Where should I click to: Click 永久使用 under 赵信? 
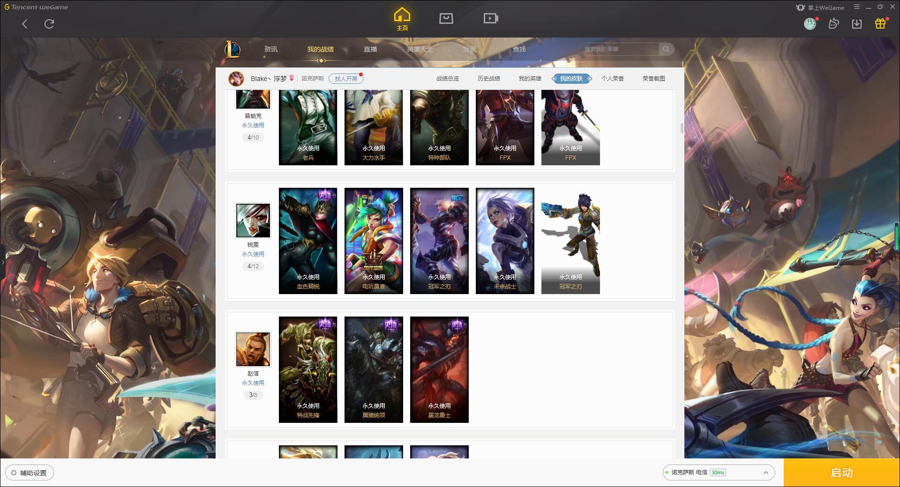pos(253,383)
